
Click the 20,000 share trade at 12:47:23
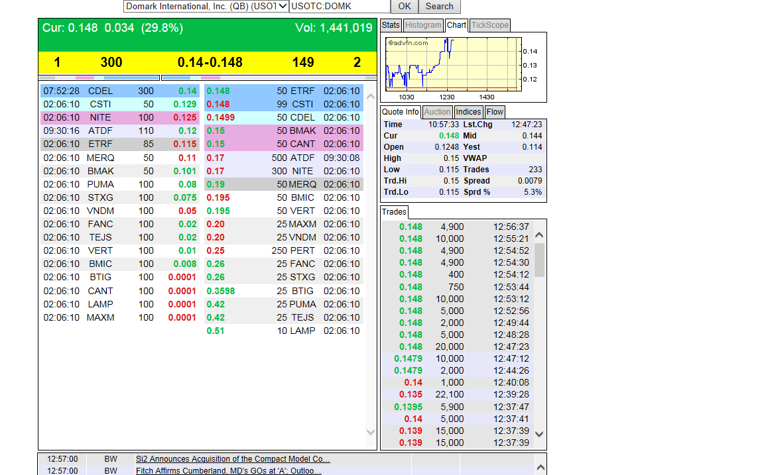click(x=458, y=346)
